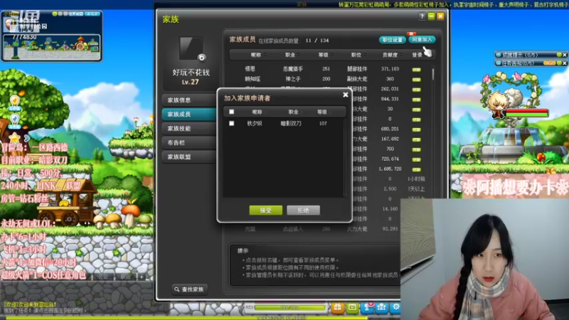The image size is (569, 320).
Task: Select the 家族成员 tab
Action: pos(188,114)
